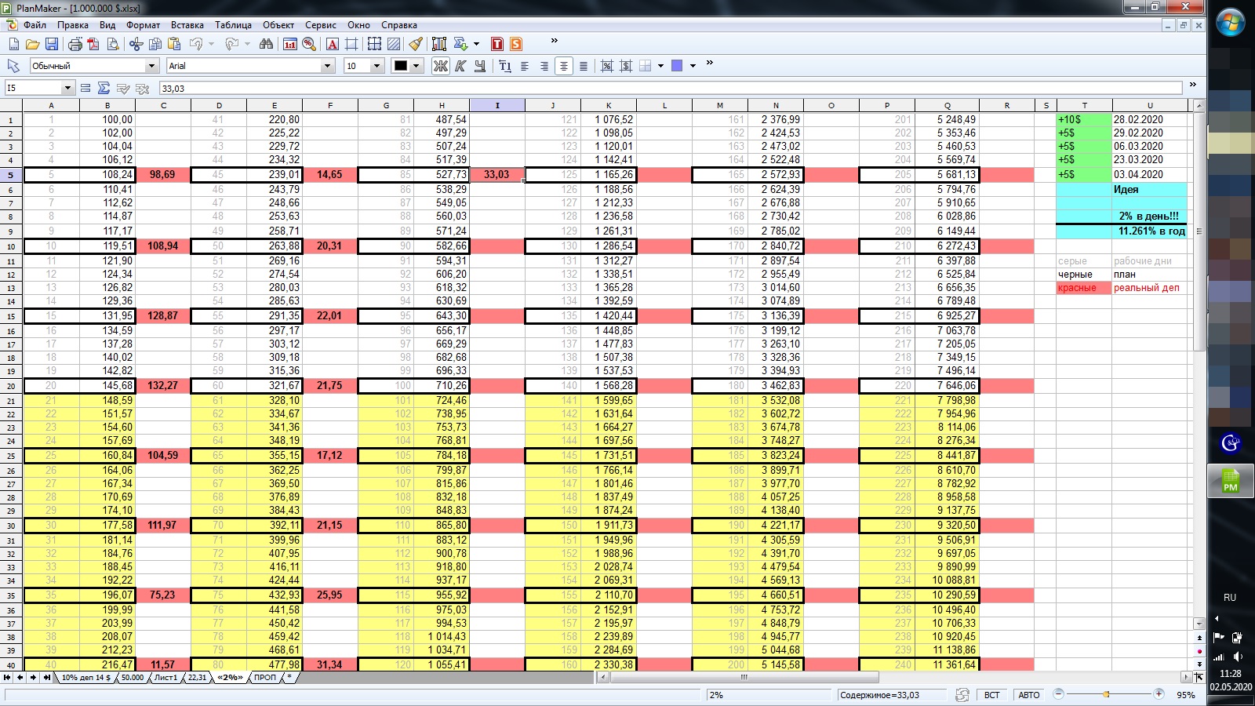Click the АВТО status bar button
Viewport: 1255px width, 706px height.
point(1028,695)
